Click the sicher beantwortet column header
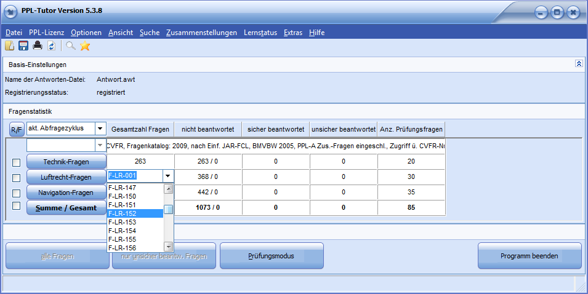588x294 pixels. tap(276, 129)
